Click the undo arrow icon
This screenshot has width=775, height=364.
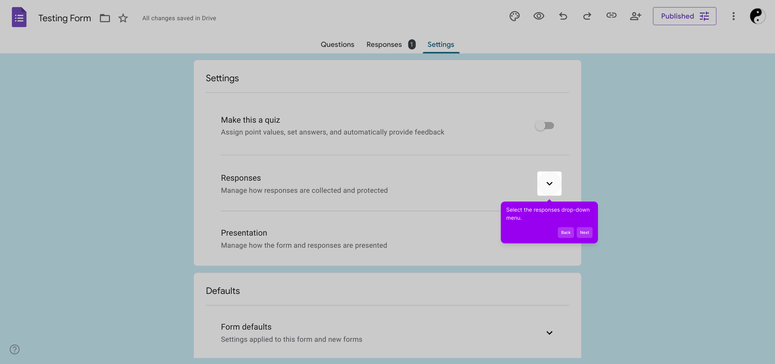point(563,16)
